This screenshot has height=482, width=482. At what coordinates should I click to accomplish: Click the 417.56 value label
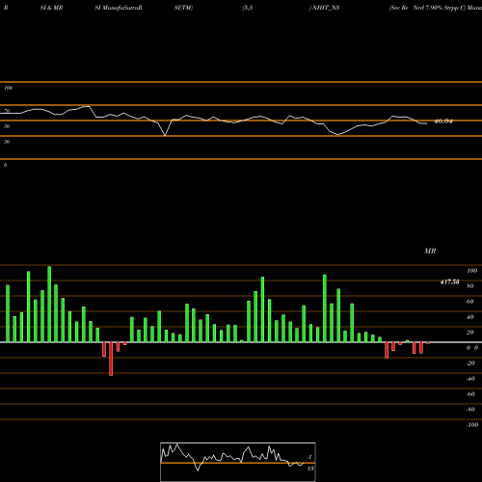tap(449, 282)
